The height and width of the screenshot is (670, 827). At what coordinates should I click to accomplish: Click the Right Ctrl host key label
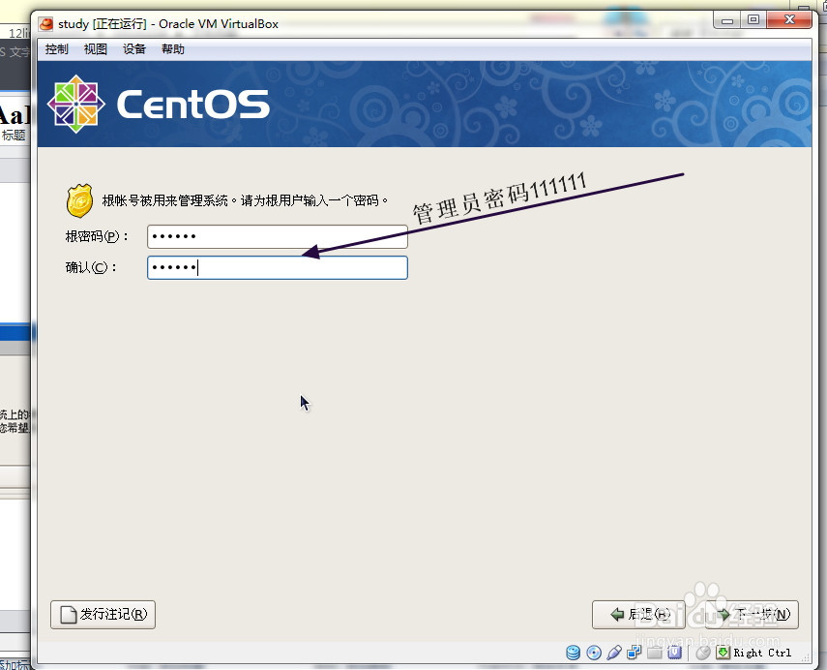[x=762, y=654]
